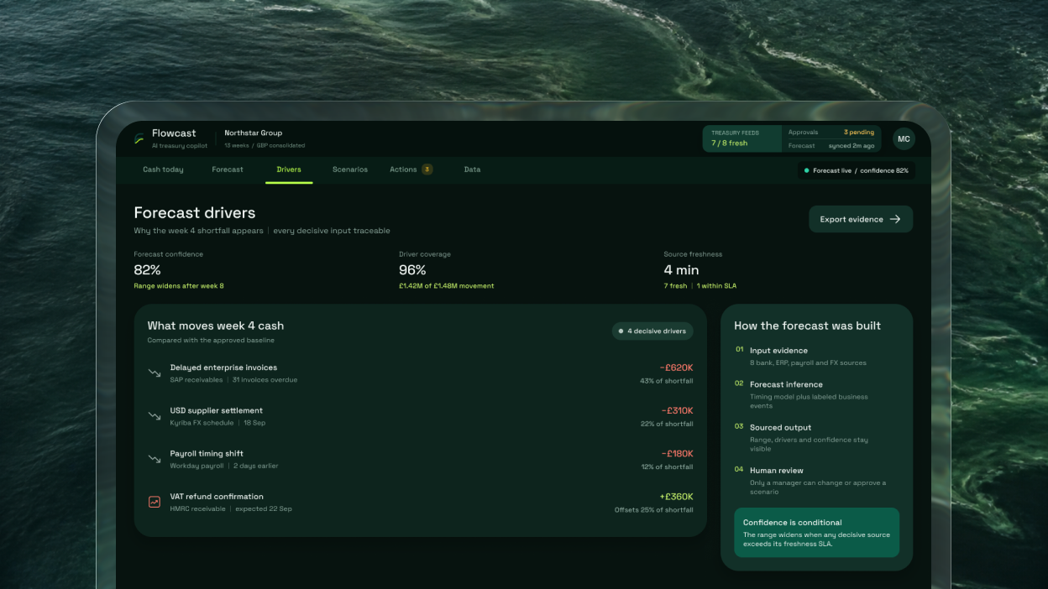The image size is (1048, 589).
Task: Select the USD supplier settlement row title
Action: (x=217, y=410)
